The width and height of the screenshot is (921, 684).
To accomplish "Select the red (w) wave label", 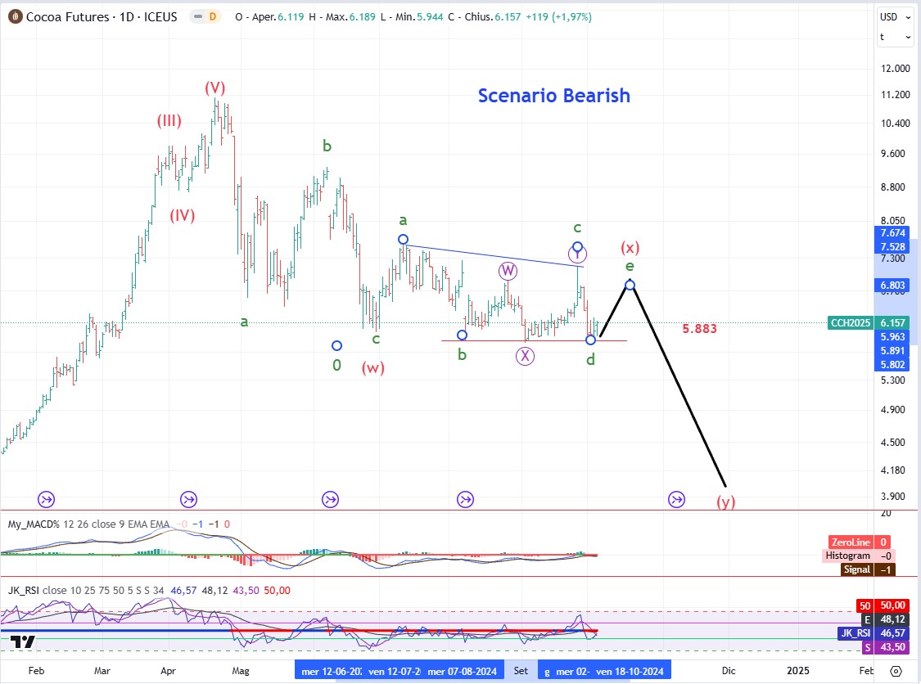I will point(373,367).
